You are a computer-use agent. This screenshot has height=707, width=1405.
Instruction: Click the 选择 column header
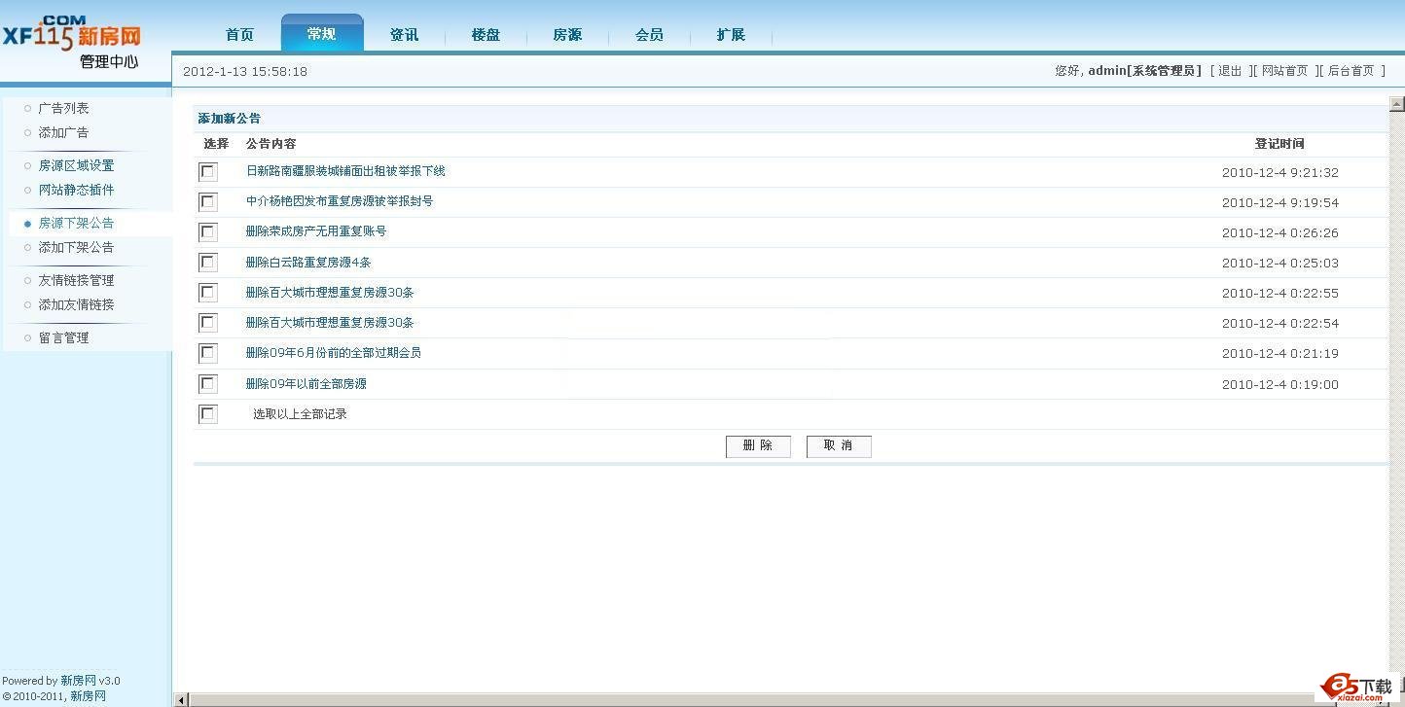[216, 144]
